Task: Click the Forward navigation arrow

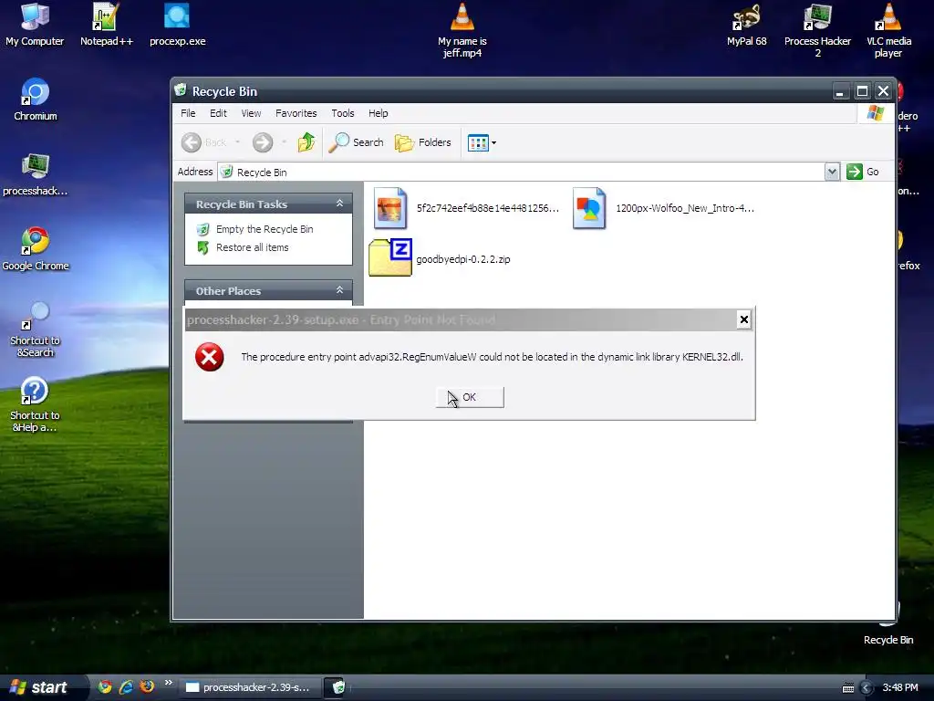Action: click(262, 142)
